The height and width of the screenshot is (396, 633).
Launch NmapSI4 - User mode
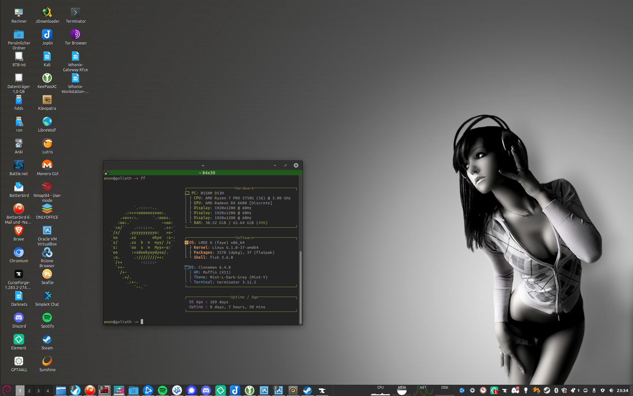point(47,192)
